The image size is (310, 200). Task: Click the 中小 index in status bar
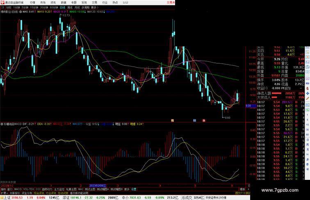coord(125,198)
